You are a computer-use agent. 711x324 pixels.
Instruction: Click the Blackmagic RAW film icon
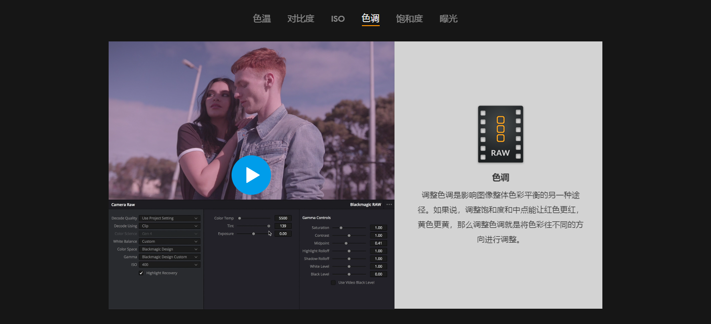point(500,134)
